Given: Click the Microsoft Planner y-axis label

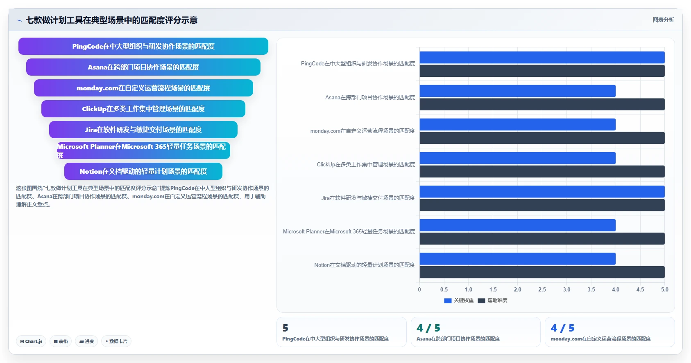Looking at the screenshot, I should (x=349, y=231).
